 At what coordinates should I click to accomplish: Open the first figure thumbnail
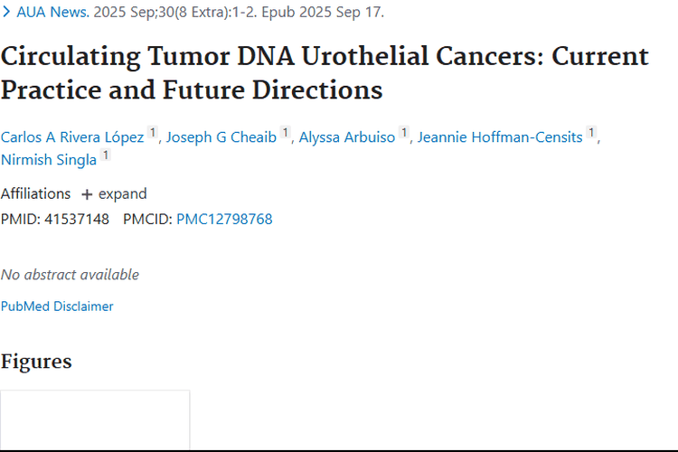point(95,420)
